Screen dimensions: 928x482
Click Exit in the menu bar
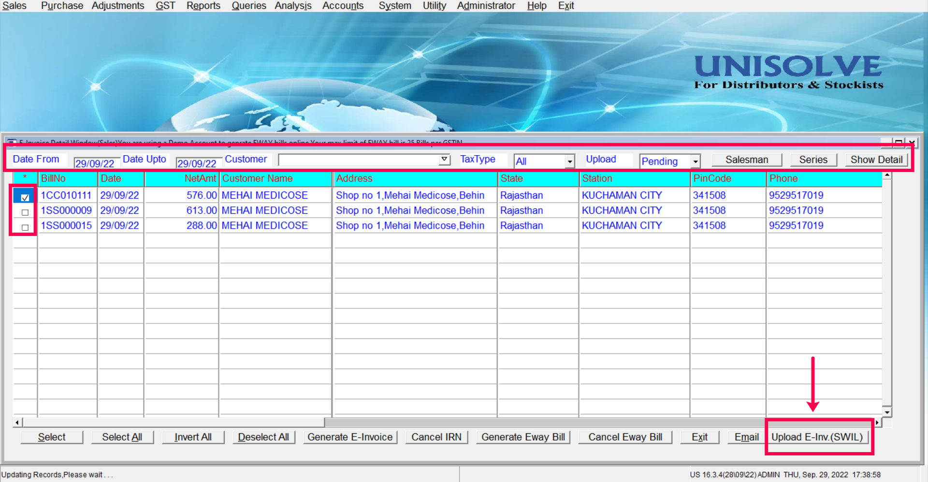click(566, 6)
